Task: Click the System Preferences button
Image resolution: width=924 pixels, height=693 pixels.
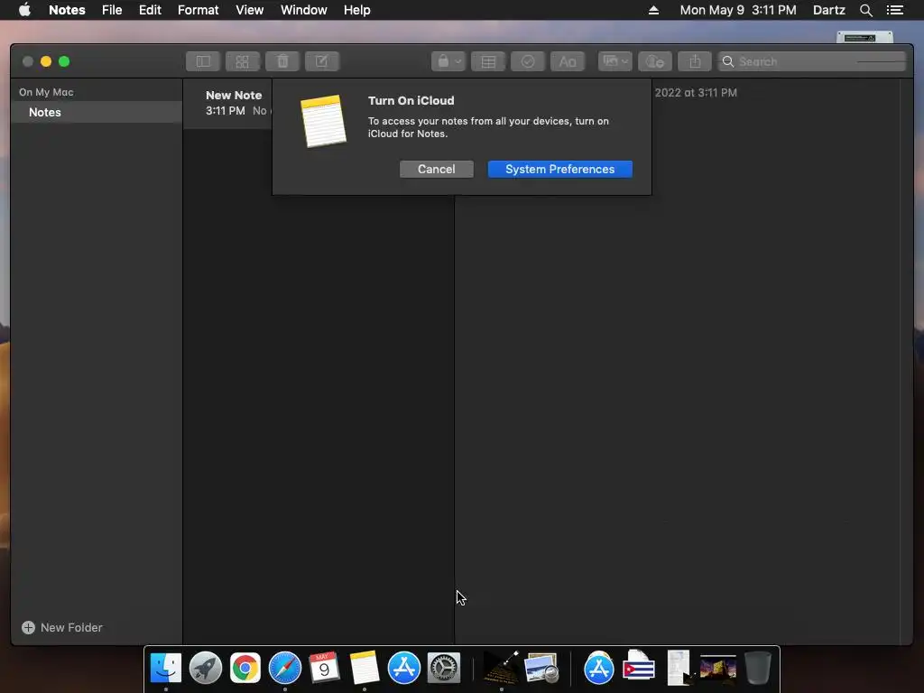Action: pos(559,169)
